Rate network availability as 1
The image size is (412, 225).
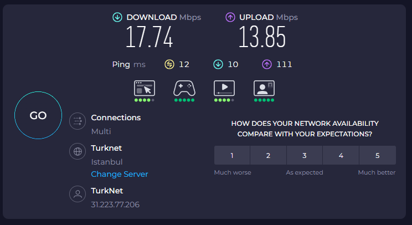[x=232, y=155]
